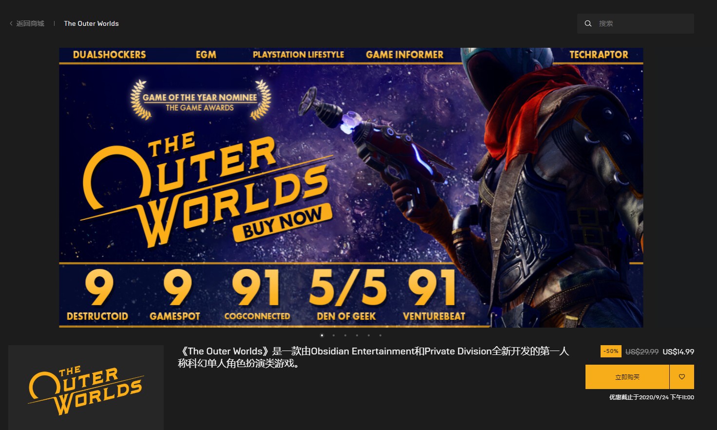Image resolution: width=717 pixels, height=430 pixels.
Task: Click the magnifying glass search icon
Action: click(x=588, y=23)
